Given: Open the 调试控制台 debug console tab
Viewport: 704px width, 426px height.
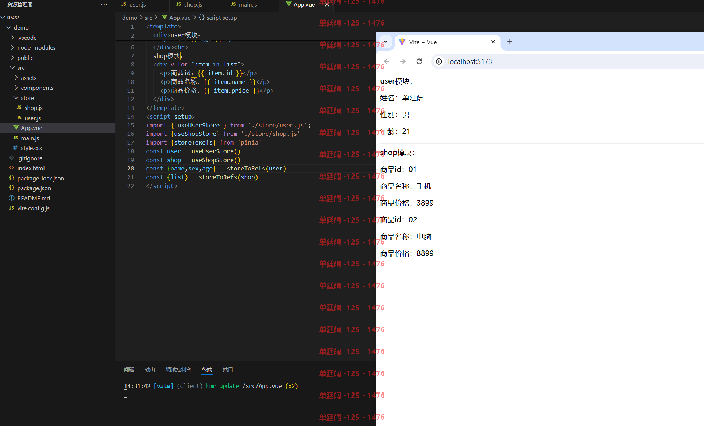Looking at the screenshot, I should pyautogui.click(x=178, y=369).
